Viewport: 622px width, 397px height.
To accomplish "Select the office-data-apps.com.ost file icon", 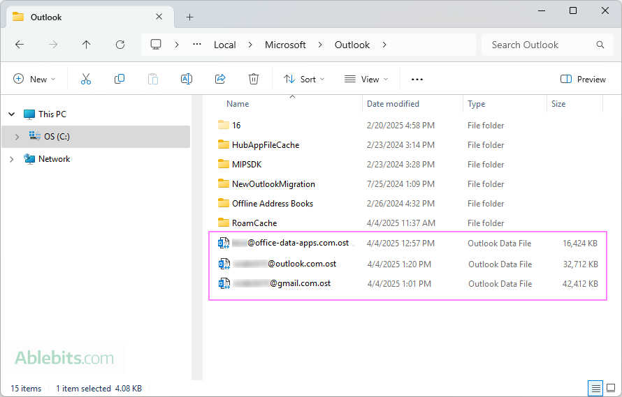I will [224, 243].
